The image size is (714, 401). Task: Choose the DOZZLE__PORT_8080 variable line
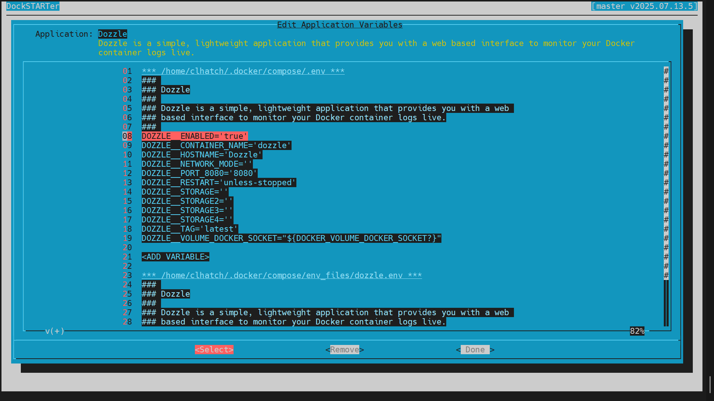pos(200,173)
